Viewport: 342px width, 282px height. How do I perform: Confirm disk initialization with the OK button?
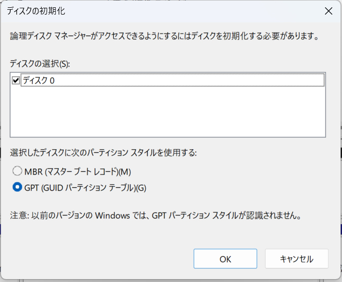(x=225, y=259)
